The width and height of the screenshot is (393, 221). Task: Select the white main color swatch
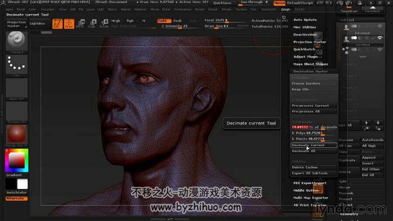(22, 184)
